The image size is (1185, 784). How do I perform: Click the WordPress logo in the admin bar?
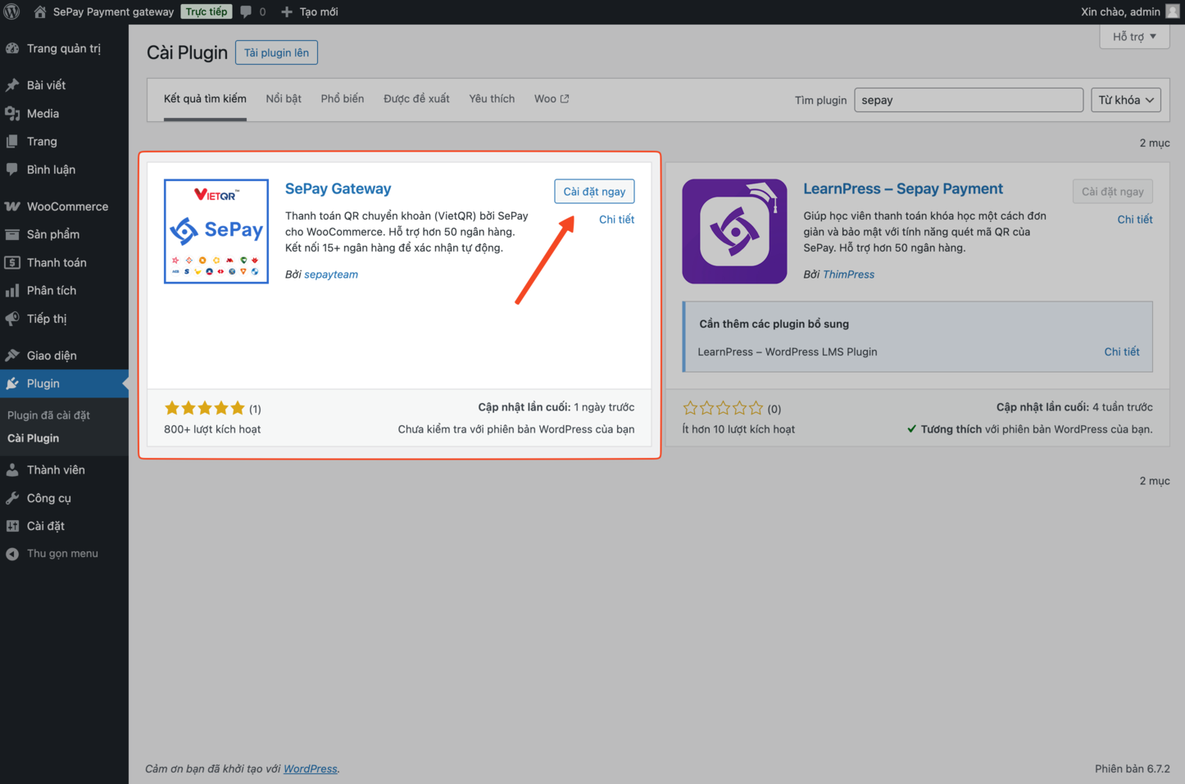[11, 11]
